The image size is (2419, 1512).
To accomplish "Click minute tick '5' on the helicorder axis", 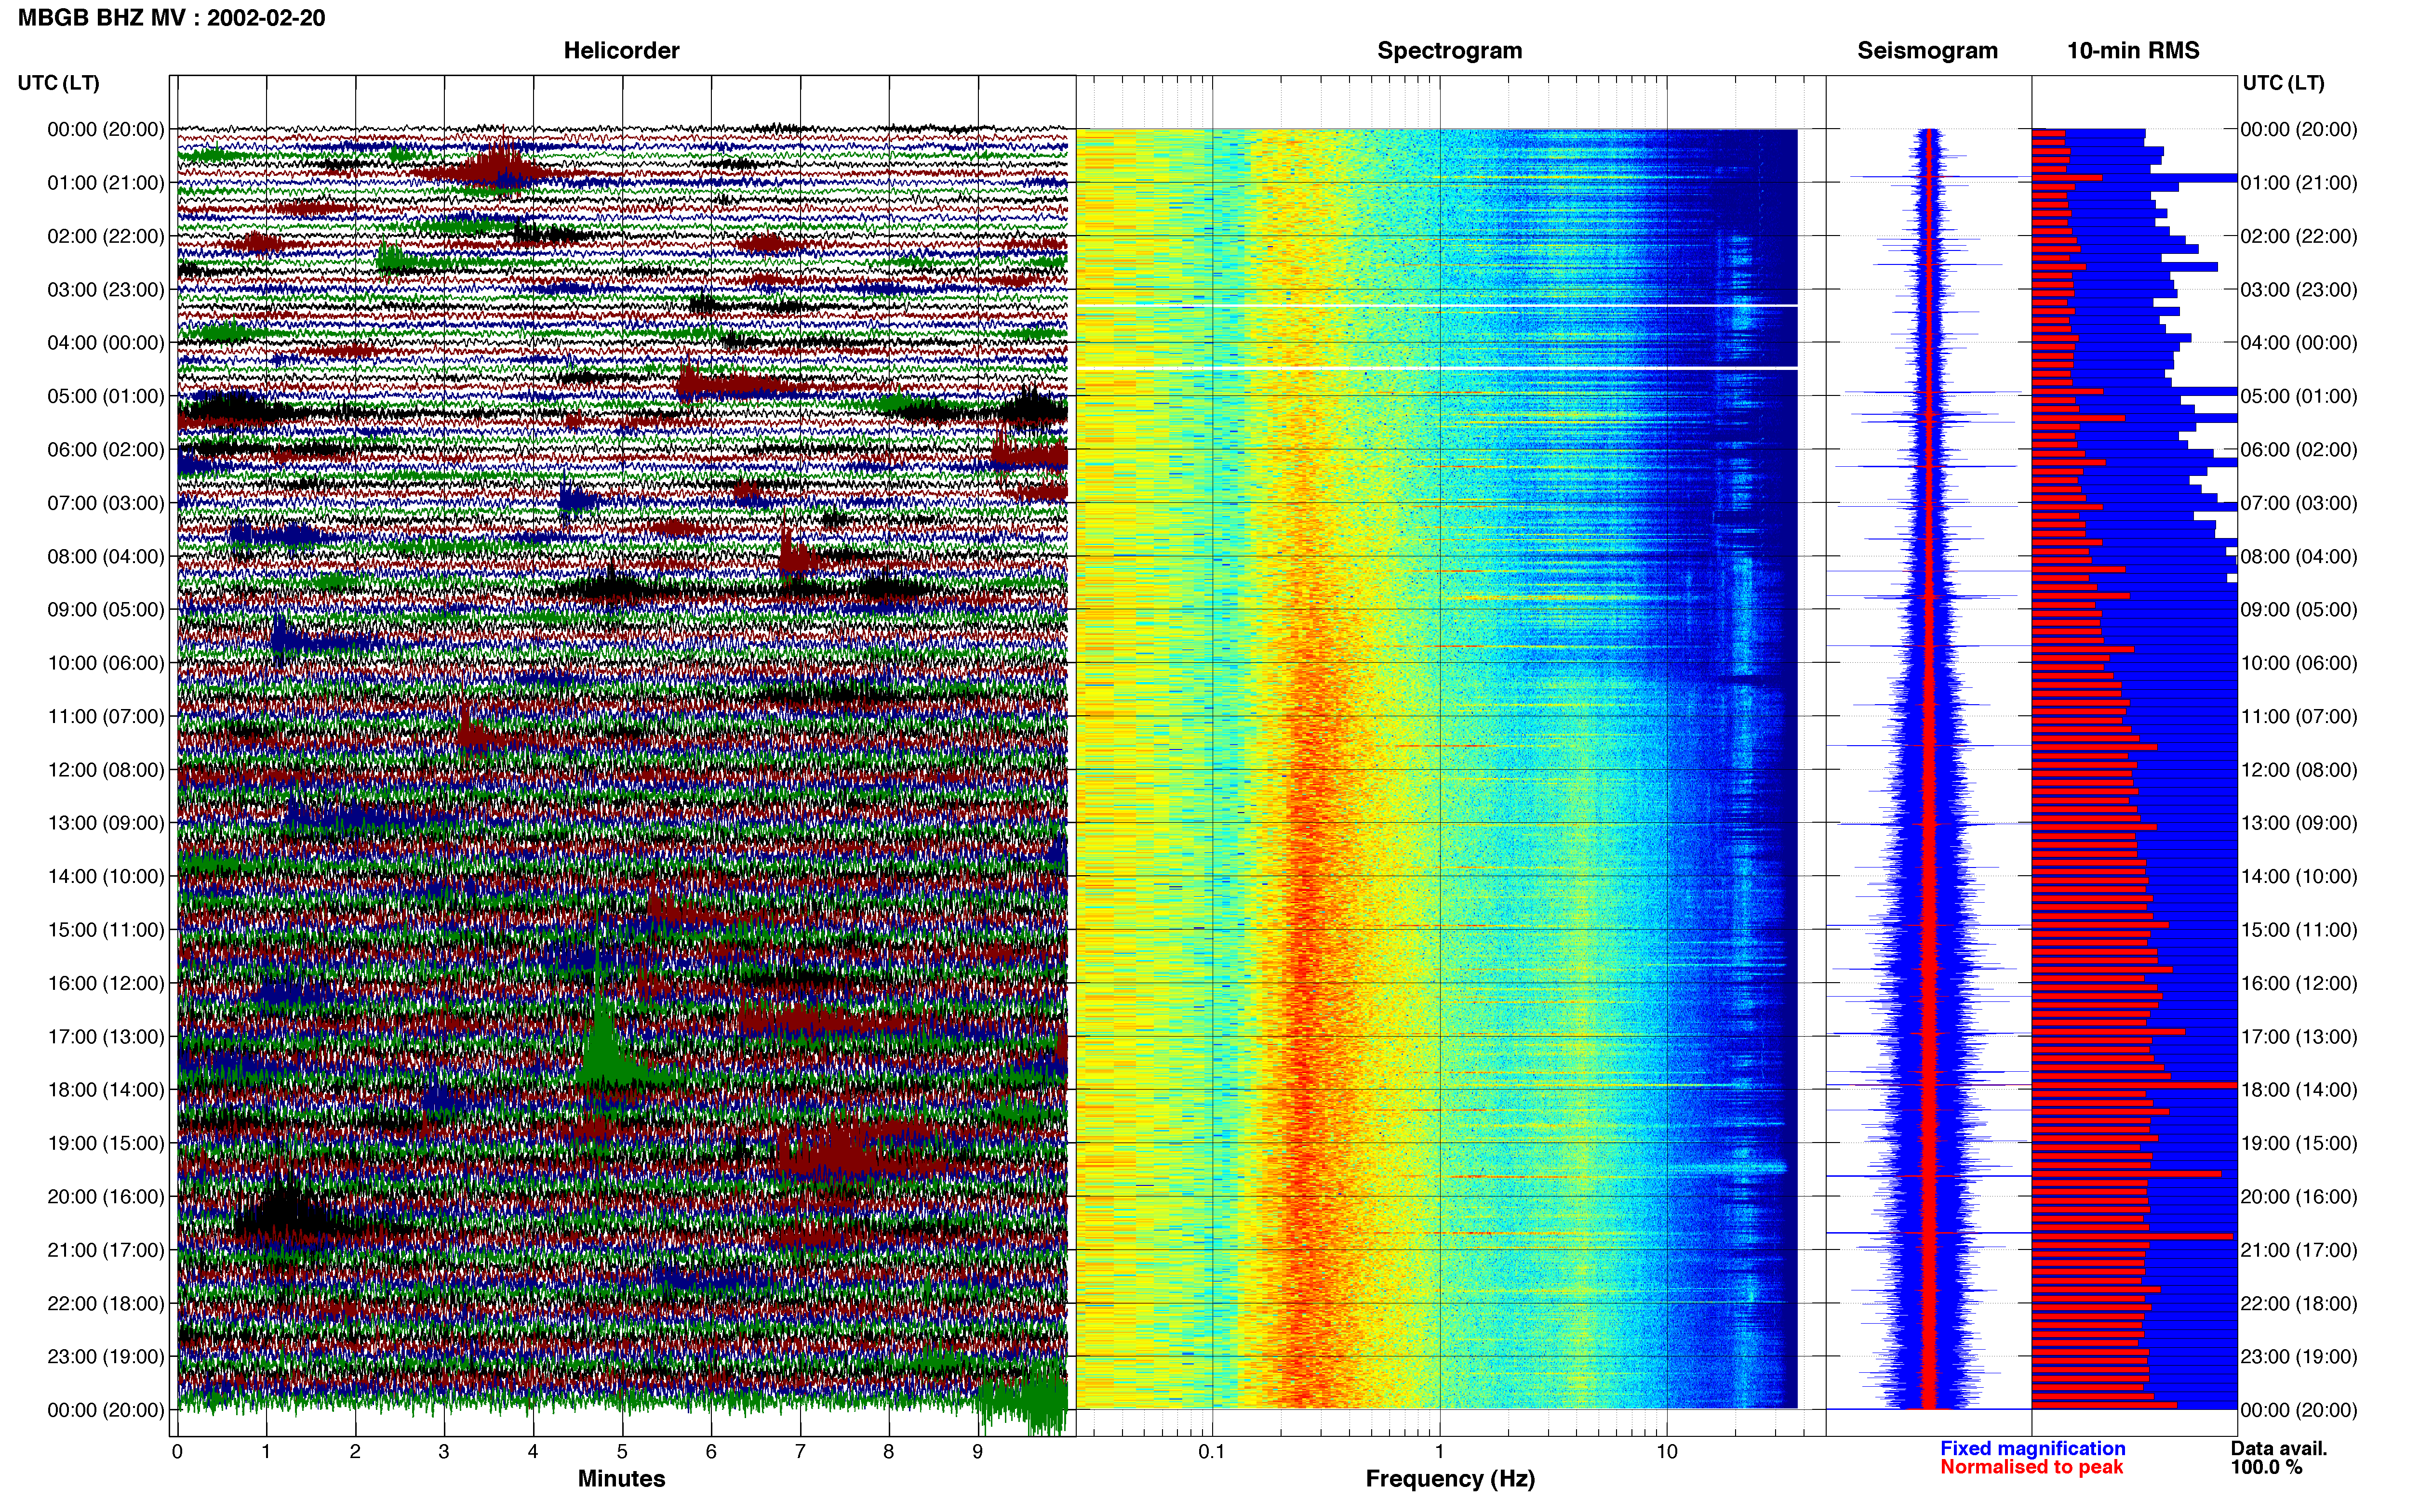I will pos(622,1451).
